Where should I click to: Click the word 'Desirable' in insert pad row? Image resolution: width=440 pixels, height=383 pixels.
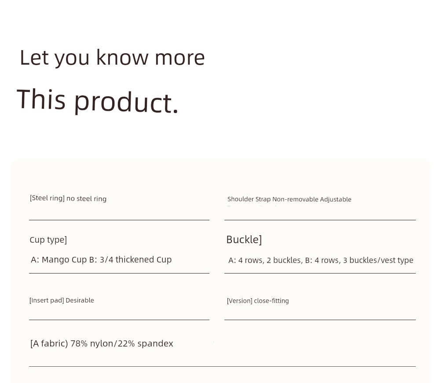click(x=80, y=300)
